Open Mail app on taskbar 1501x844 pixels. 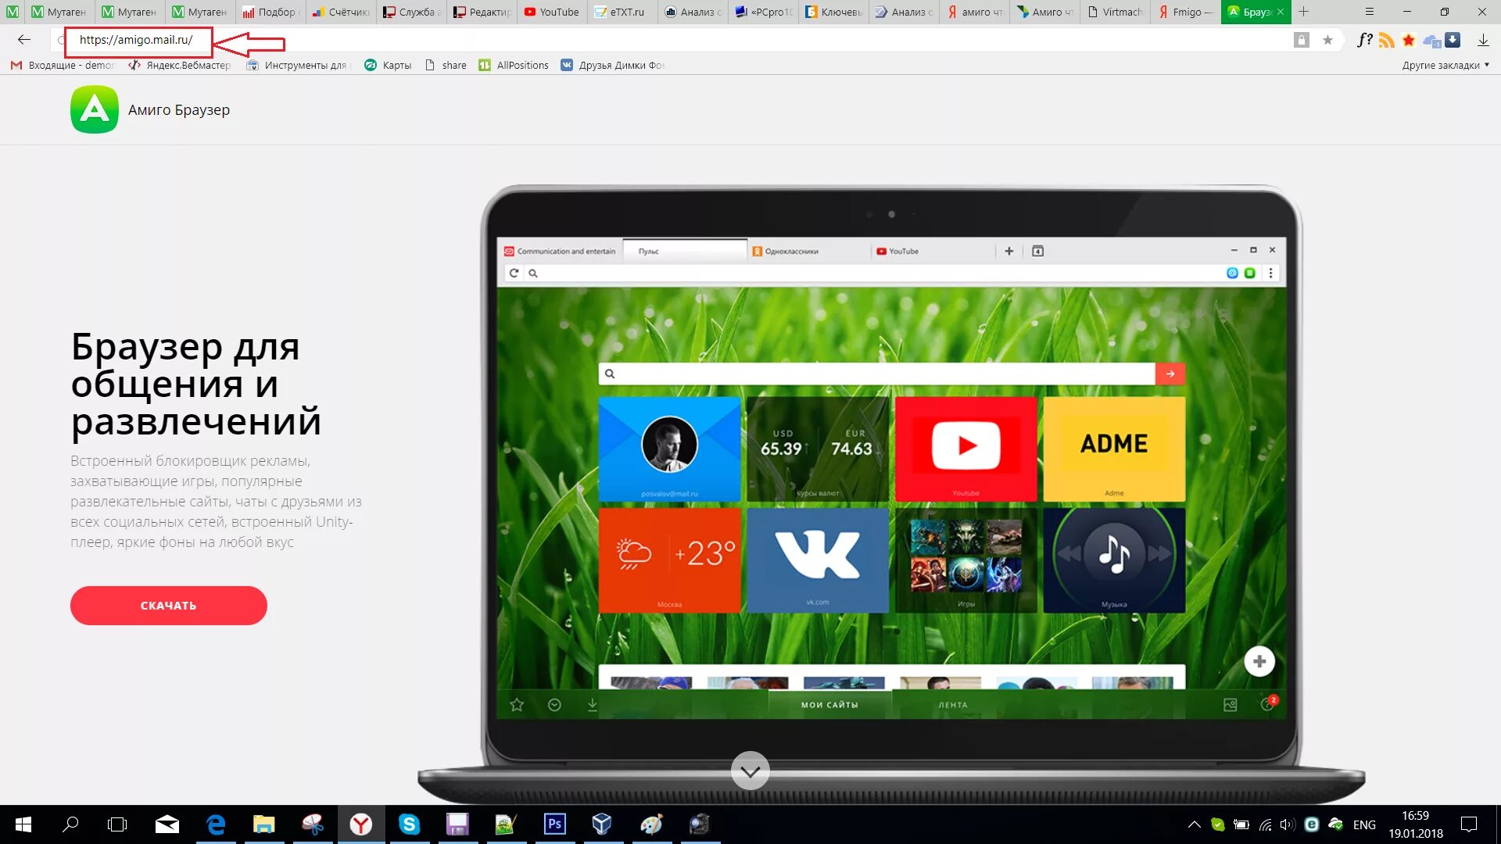coord(167,824)
